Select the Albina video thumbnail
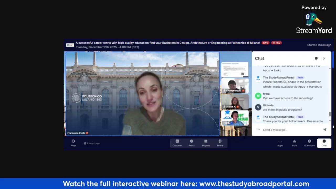The height and width of the screenshot is (189, 336). (235, 102)
